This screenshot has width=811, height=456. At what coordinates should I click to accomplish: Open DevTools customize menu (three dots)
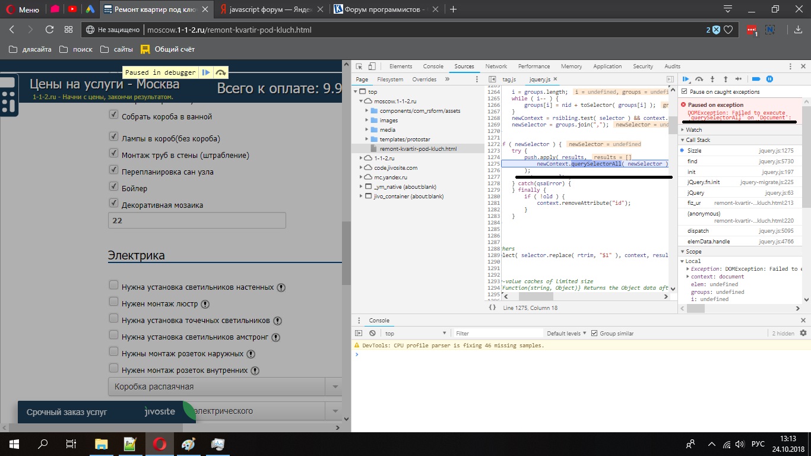click(790, 66)
